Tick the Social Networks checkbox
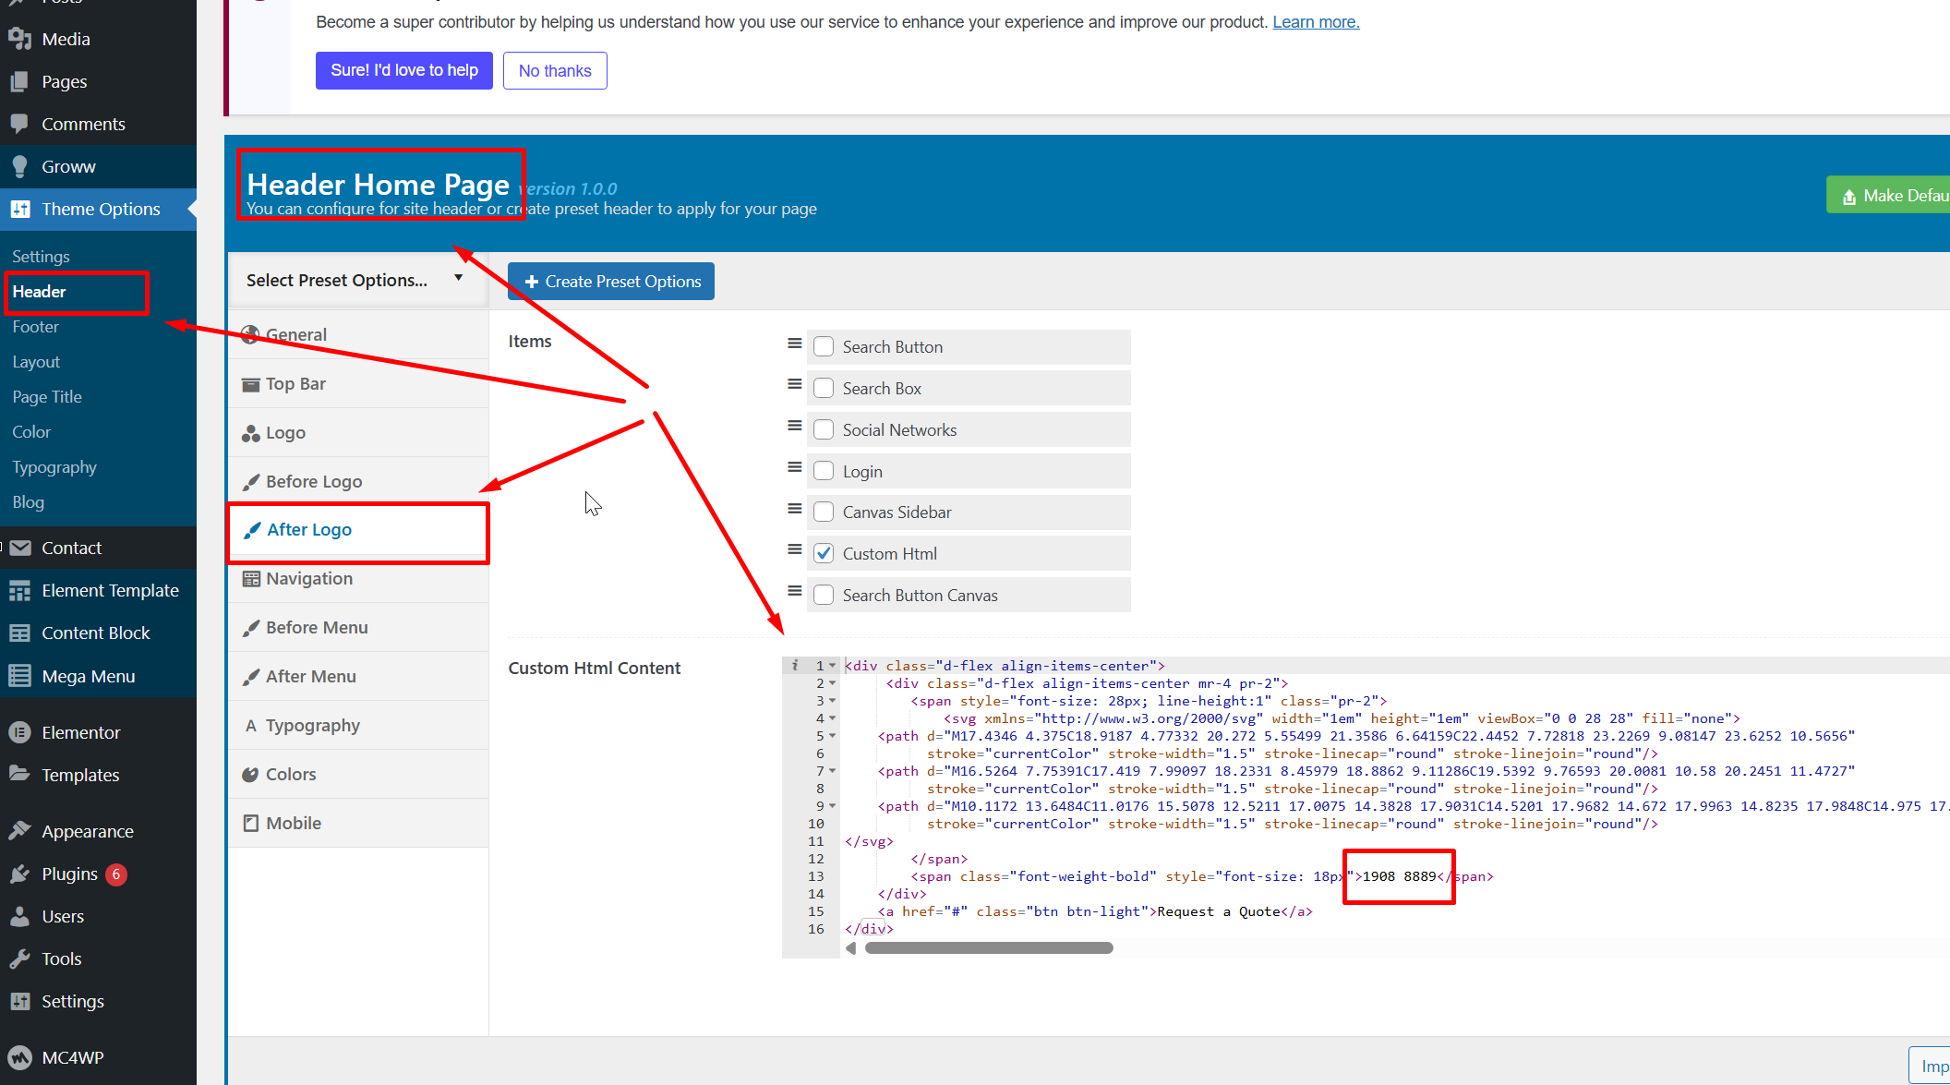 (824, 430)
